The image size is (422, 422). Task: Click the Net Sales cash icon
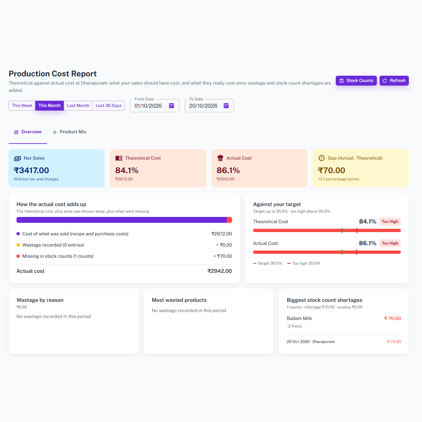17,158
